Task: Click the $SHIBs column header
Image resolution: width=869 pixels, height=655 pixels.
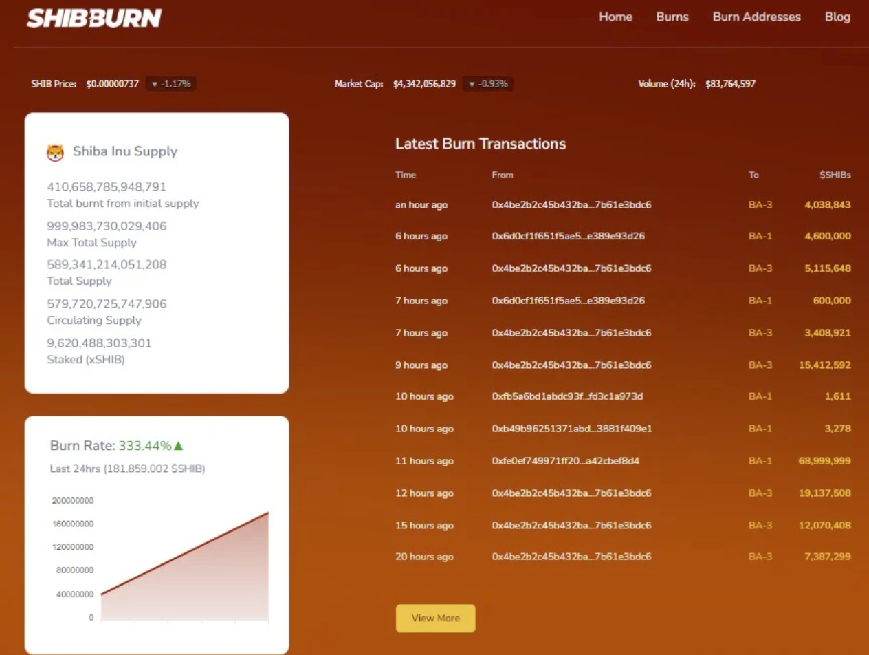Action: point(835,175)
